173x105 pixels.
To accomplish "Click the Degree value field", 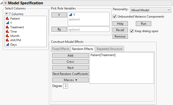I will tap(66, 86).
